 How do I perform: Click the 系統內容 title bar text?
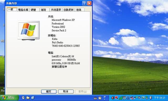pos(12,3)
